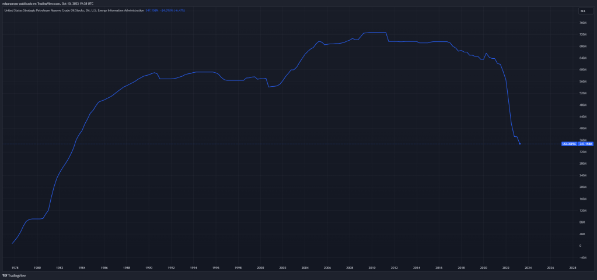The width and height of the screenshot is (597, 280).
Task: Click the USCOSPRE price tag on axis
Action: coord(577,143)
